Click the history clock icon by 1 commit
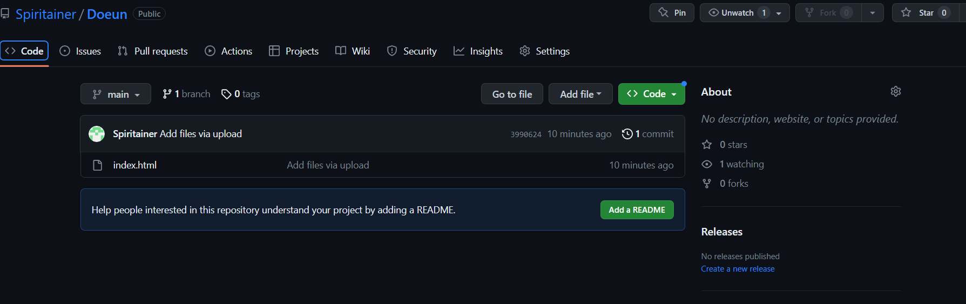The height and width of the screenshot is (304, 966). (x=627, y=134)
